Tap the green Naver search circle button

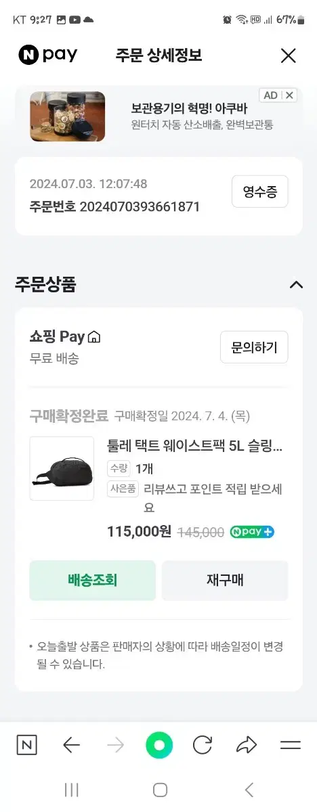[x=159, y=746]
